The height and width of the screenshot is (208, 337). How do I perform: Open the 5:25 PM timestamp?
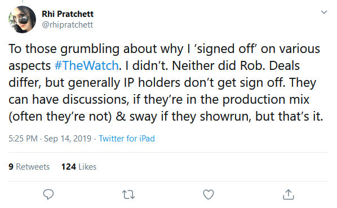click(23, 138)
